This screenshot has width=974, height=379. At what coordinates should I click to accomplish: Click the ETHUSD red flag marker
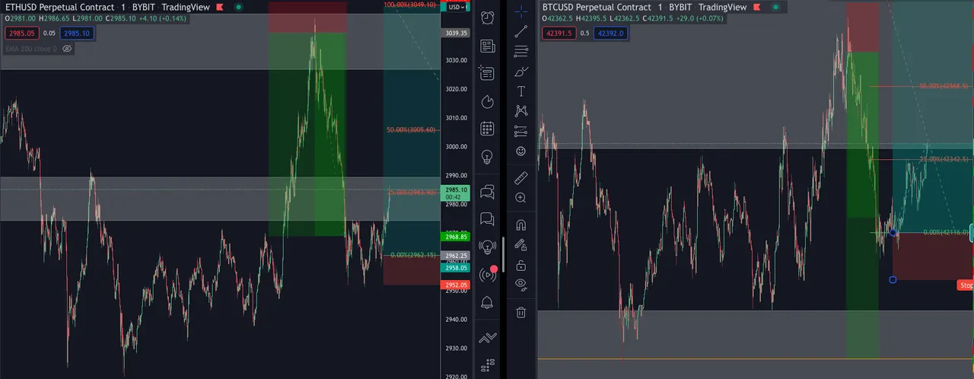220,7
